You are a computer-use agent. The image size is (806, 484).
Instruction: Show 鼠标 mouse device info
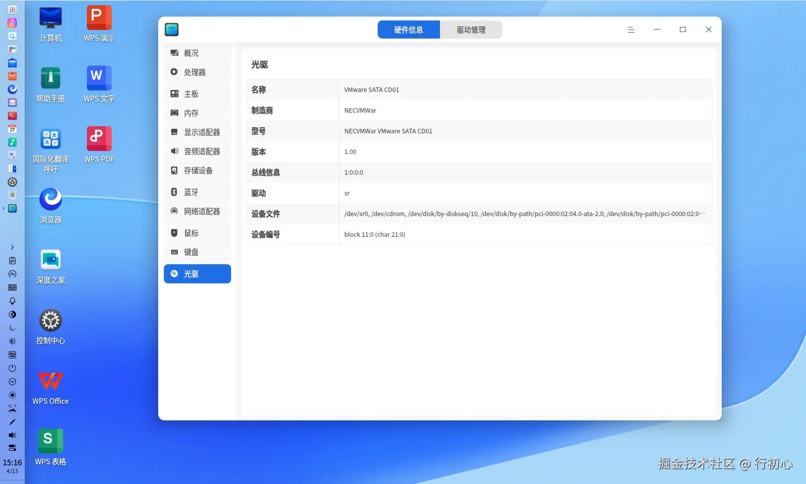(x=197, y=233)
